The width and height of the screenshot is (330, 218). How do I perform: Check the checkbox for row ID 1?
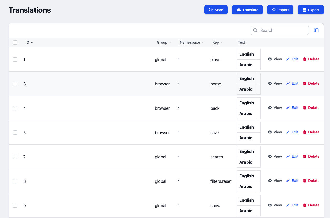pyautogui.click(x=15, y=60)
